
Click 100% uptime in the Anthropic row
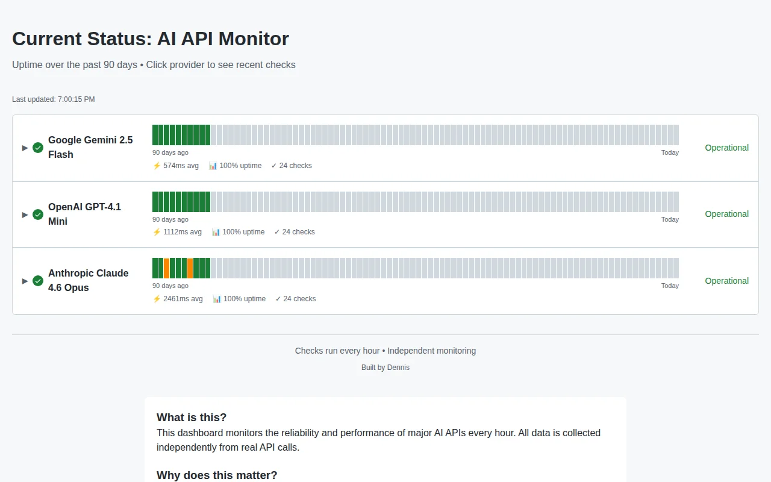pos(245,299)
